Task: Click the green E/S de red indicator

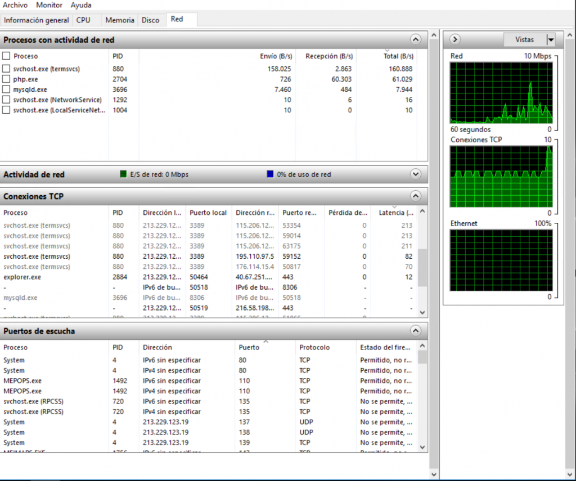Action: click(124, 174)
